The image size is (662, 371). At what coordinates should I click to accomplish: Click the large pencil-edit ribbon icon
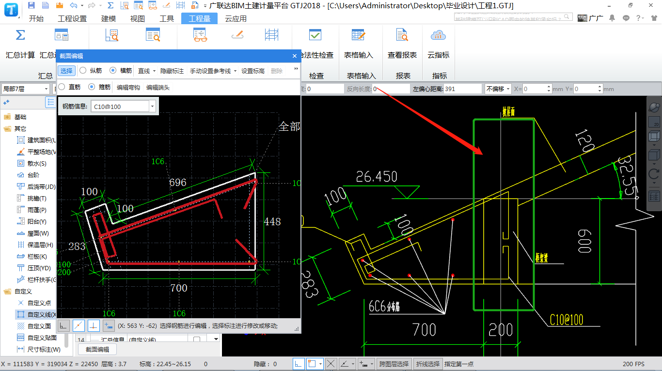tap(237, 35)
